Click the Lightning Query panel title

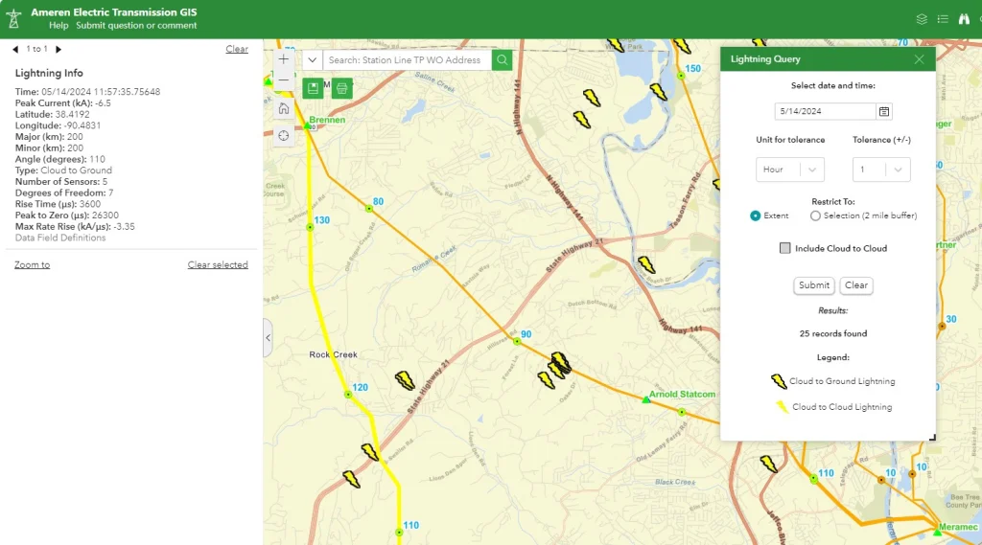click(x=765, y=59)
